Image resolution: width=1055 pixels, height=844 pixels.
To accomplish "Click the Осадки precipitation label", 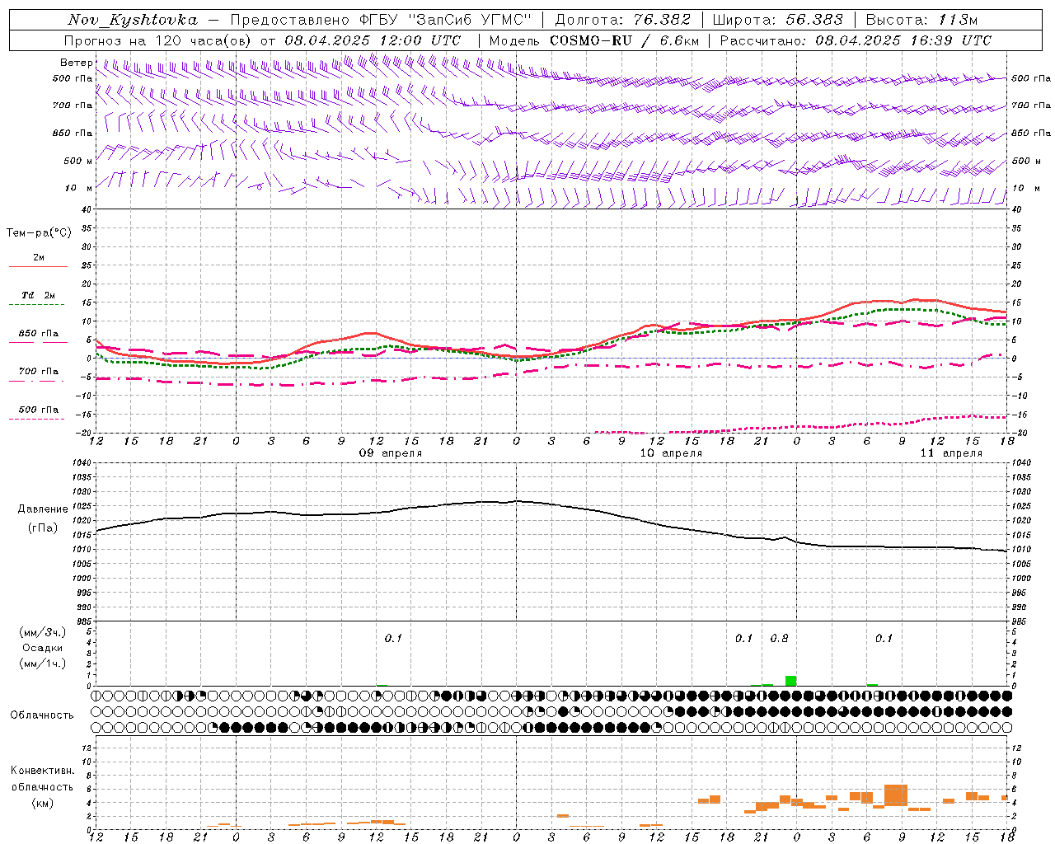I will (43, 648).
